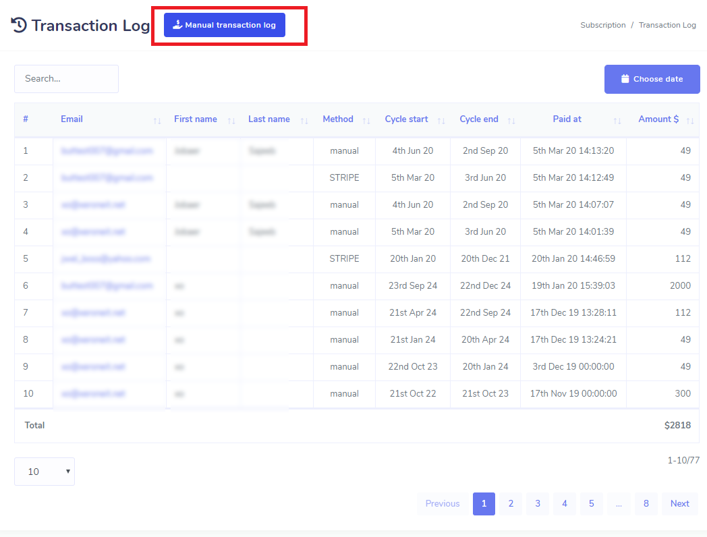Click the pagination ellipsis button

619,504
